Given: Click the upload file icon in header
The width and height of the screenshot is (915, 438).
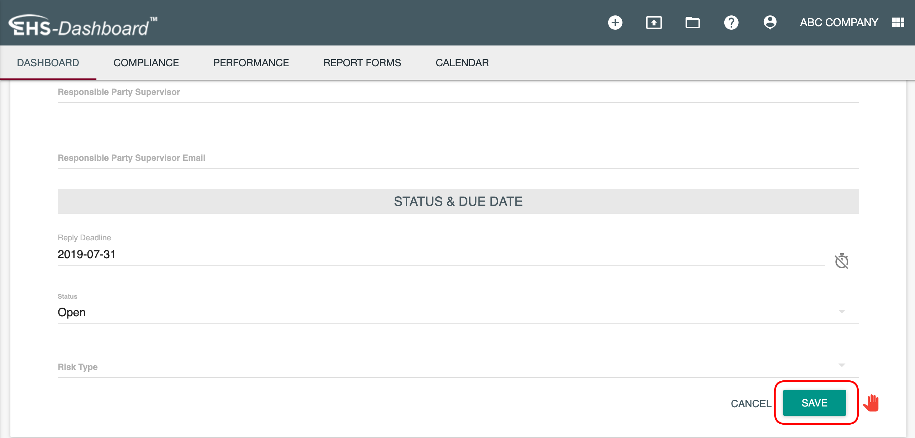Looking at the screenshot, I should (654, 23).
